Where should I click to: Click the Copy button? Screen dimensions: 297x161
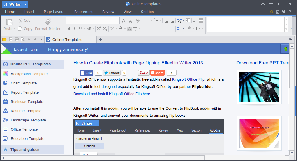click(25, 29)
